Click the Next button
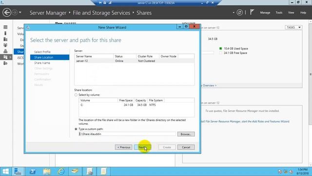 tap(142, 147)
